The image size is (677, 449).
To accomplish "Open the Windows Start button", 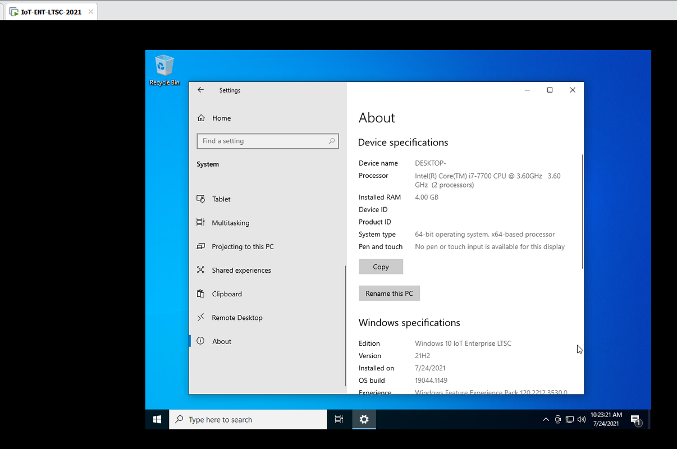I will pos(157,419).
